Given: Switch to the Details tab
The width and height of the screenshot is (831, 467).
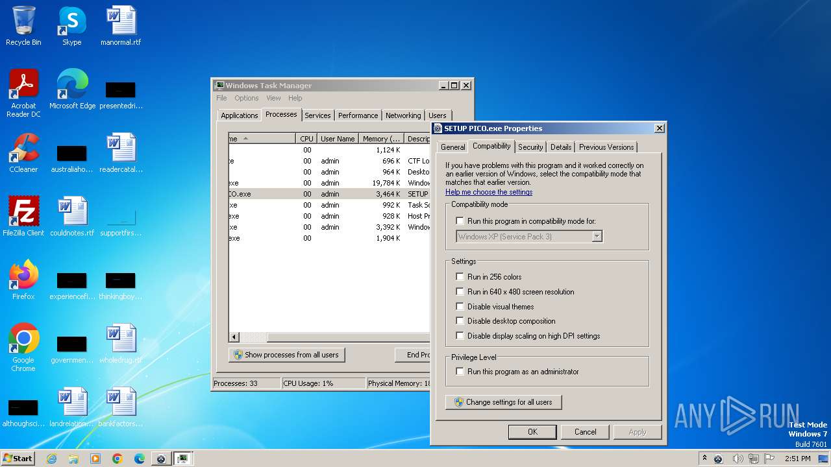Looking at the screenshot, I should click(x=561, y=147).
